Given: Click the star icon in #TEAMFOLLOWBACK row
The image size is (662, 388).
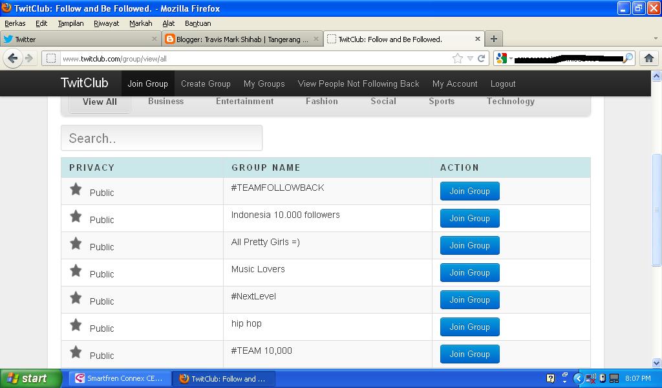Looking at the screenshot, I should (76, 189).
